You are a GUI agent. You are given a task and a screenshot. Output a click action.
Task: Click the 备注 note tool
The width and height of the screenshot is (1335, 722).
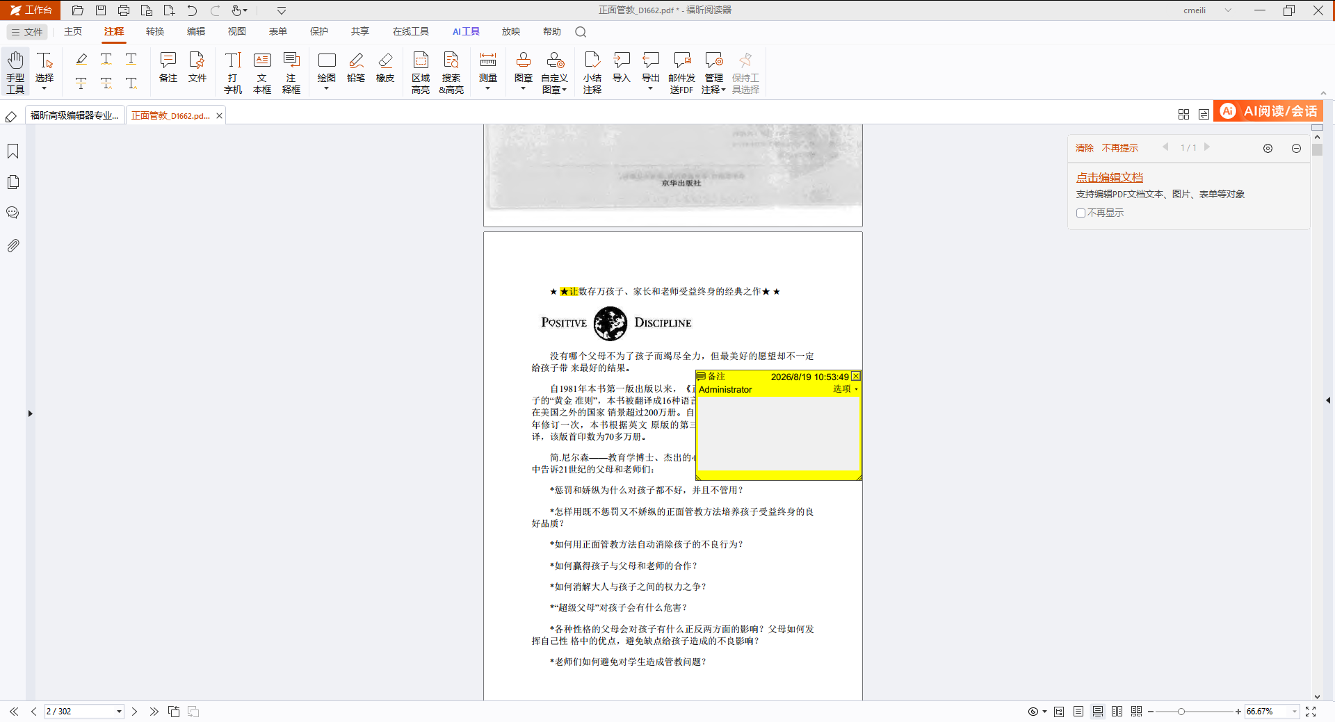point(168,67)
